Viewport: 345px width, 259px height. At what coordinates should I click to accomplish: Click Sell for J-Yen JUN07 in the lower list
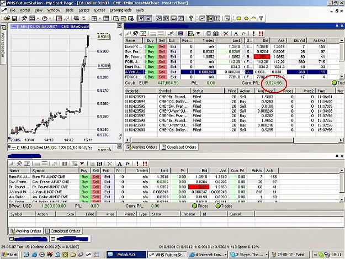[95, 192]
